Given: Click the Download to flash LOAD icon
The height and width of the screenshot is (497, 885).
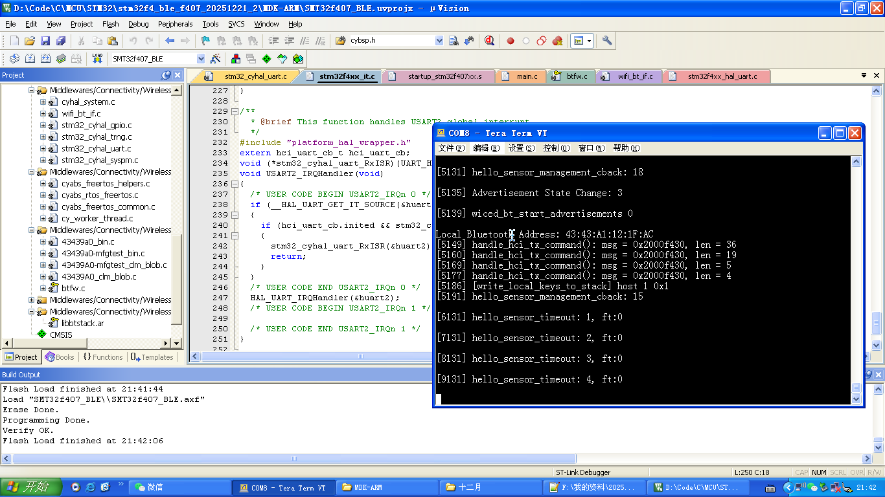Looking at the screenshot, I should (97, 59).
